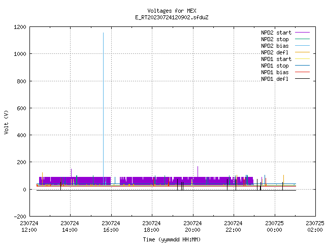
Task: Click the 'Voltages for MEX' chart title
Action: click(172, 11)
